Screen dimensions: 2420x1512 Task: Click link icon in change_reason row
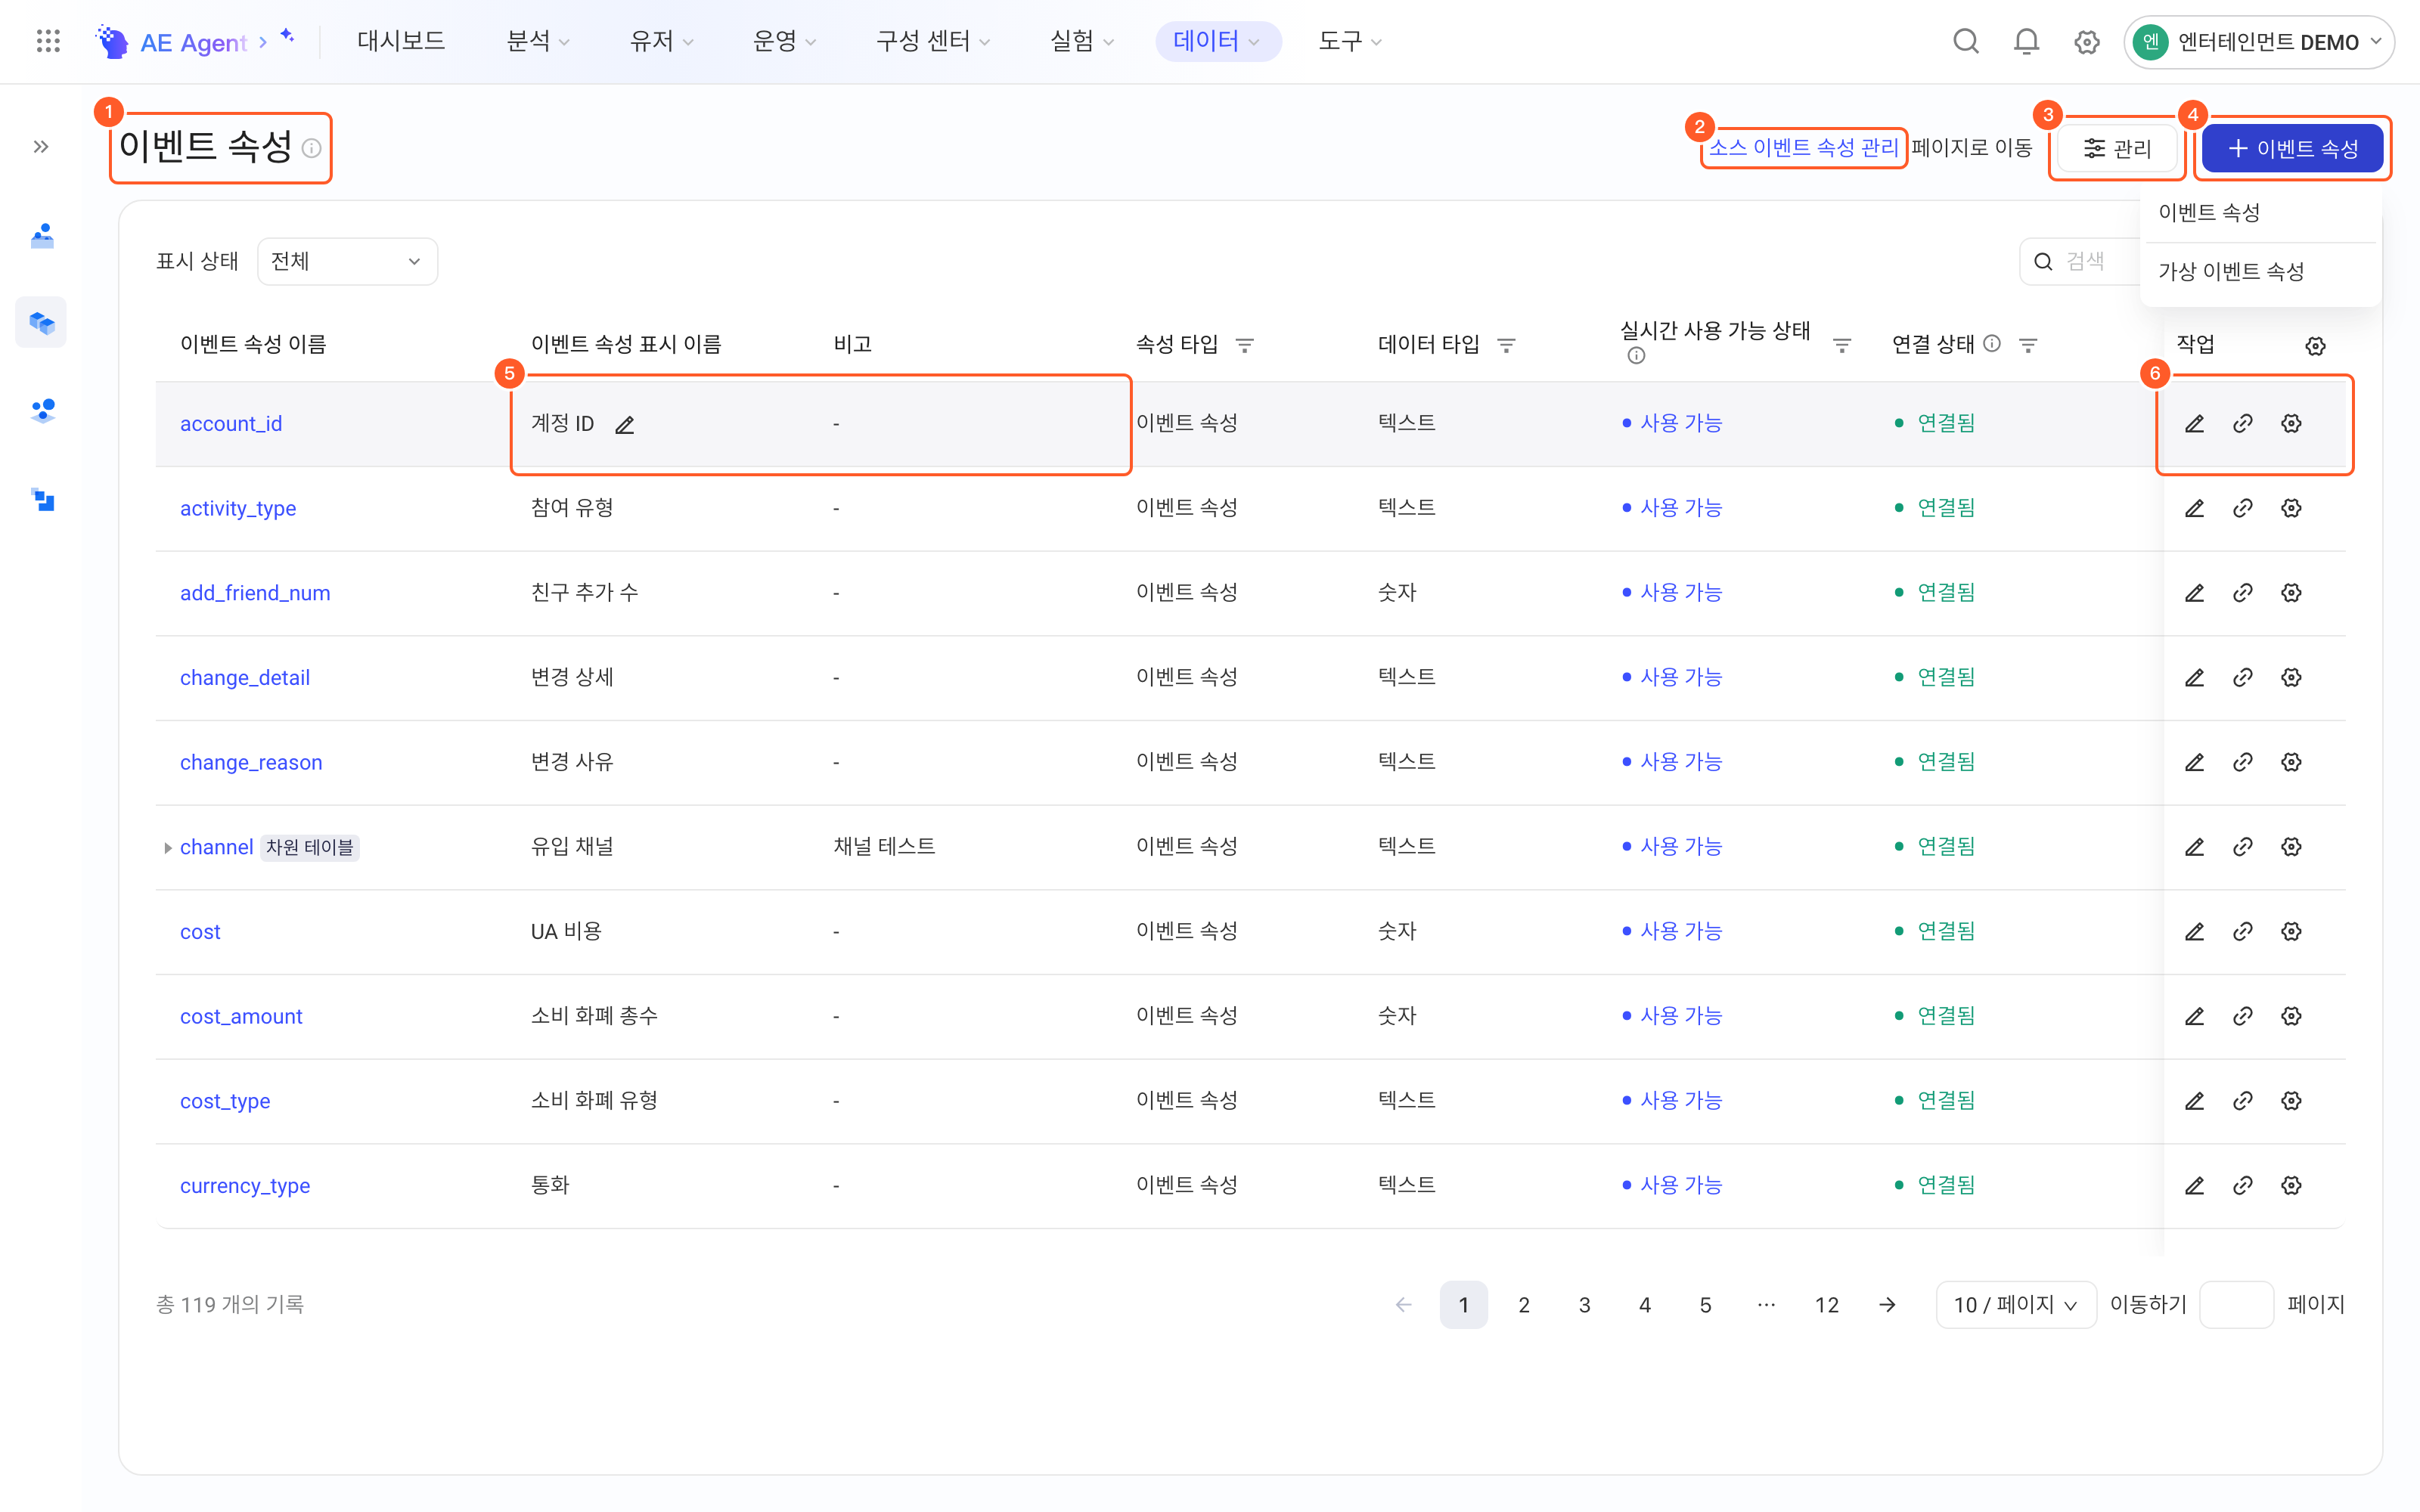coord(2243,762)
